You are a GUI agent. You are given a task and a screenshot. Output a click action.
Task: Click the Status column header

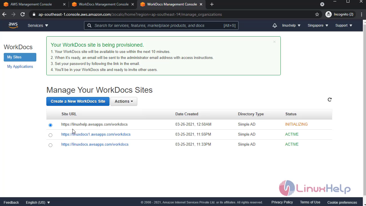pyautogui.click(x=291, y=114)
